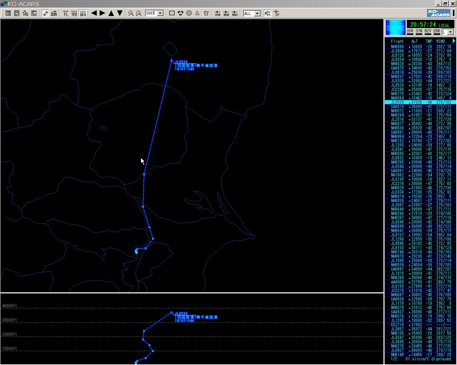Select highlighted flight JL0539 row

coord(420,102)
